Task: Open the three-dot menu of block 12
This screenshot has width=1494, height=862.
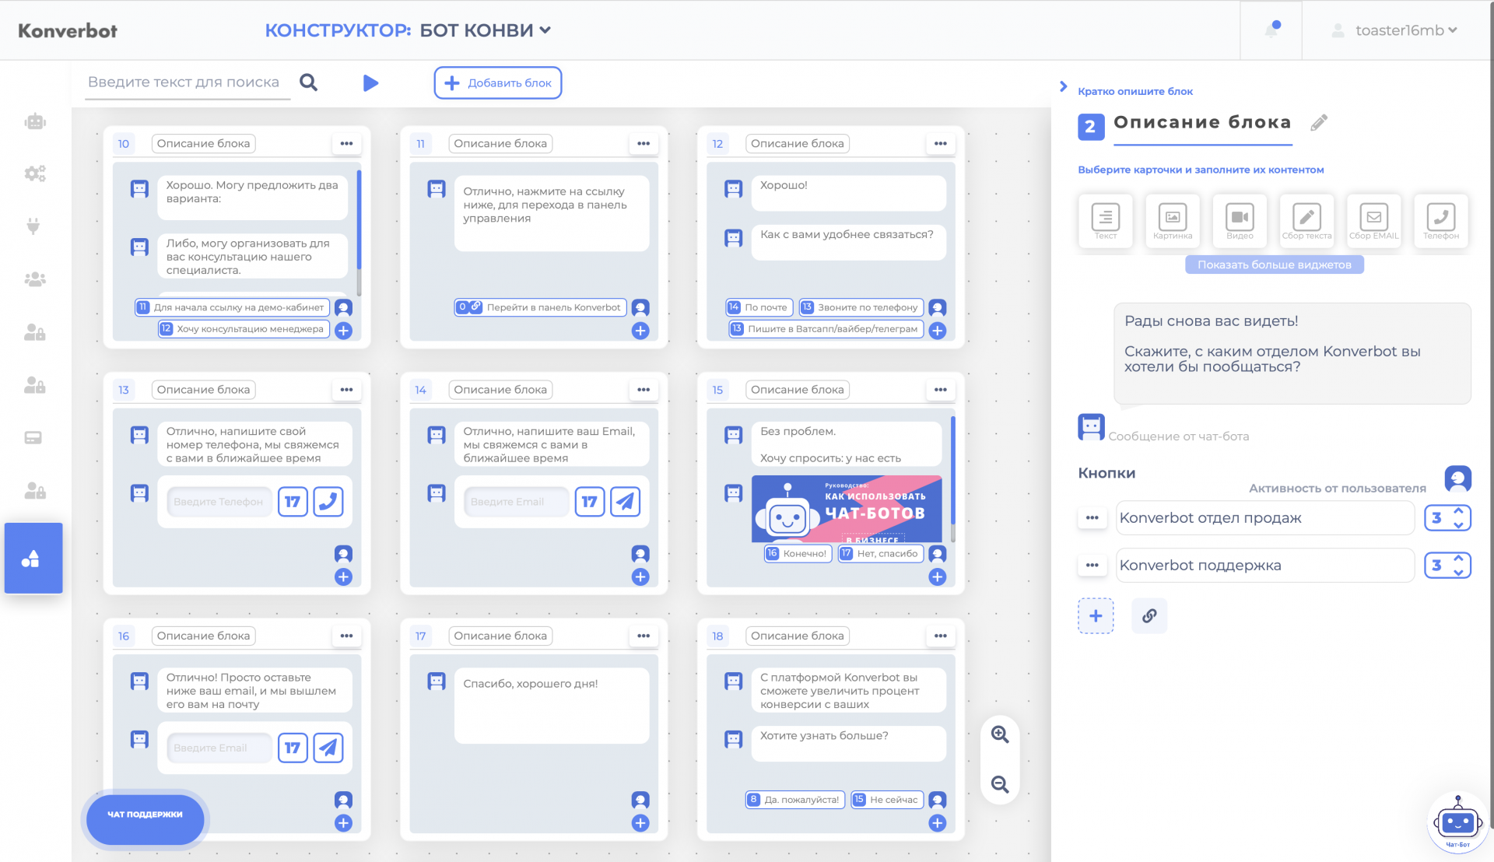Action: click(x=940, y=144)
